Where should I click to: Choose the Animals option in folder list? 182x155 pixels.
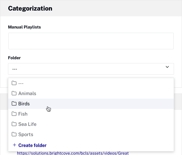[91, 94]
